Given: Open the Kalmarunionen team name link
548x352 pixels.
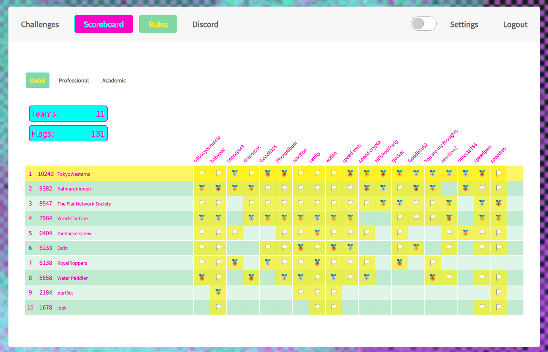Looking at the screenshot, I should point(74,189).
